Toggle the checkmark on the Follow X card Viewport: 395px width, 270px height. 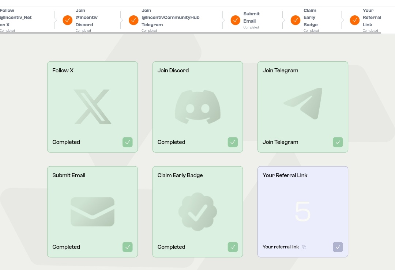(127, 142)
